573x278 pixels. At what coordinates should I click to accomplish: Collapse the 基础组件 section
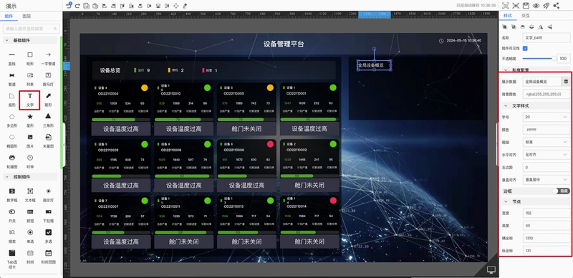click(x=6, y=40)
